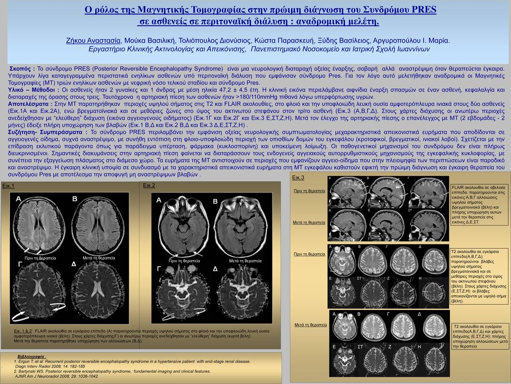The width and height of the screenshot is (511, 384).
Task: Click "Μετά τη θεραπεία" under Εικ.2 panel B
Action: pyautogui.click(x=245, y=261)
